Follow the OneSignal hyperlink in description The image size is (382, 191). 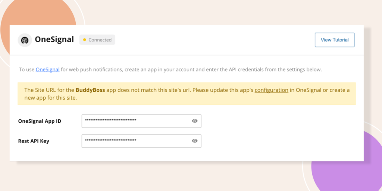pos(47,69)
